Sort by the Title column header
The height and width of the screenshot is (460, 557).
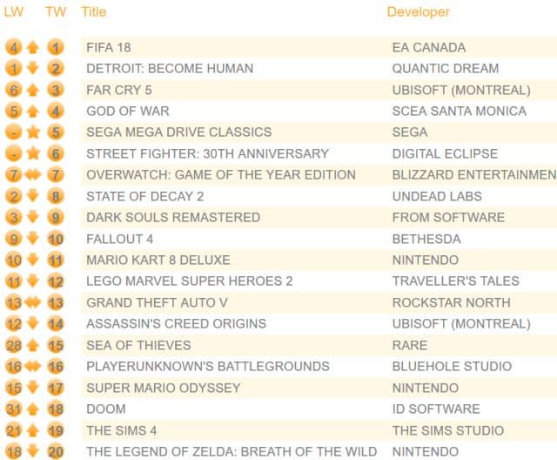click(x=93, y=12)
